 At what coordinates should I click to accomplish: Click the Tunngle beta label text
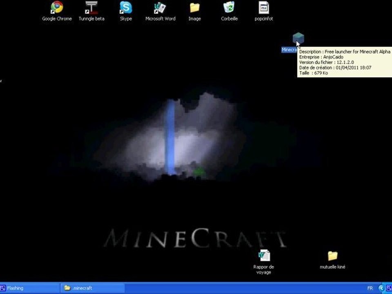tap(91, 18)
